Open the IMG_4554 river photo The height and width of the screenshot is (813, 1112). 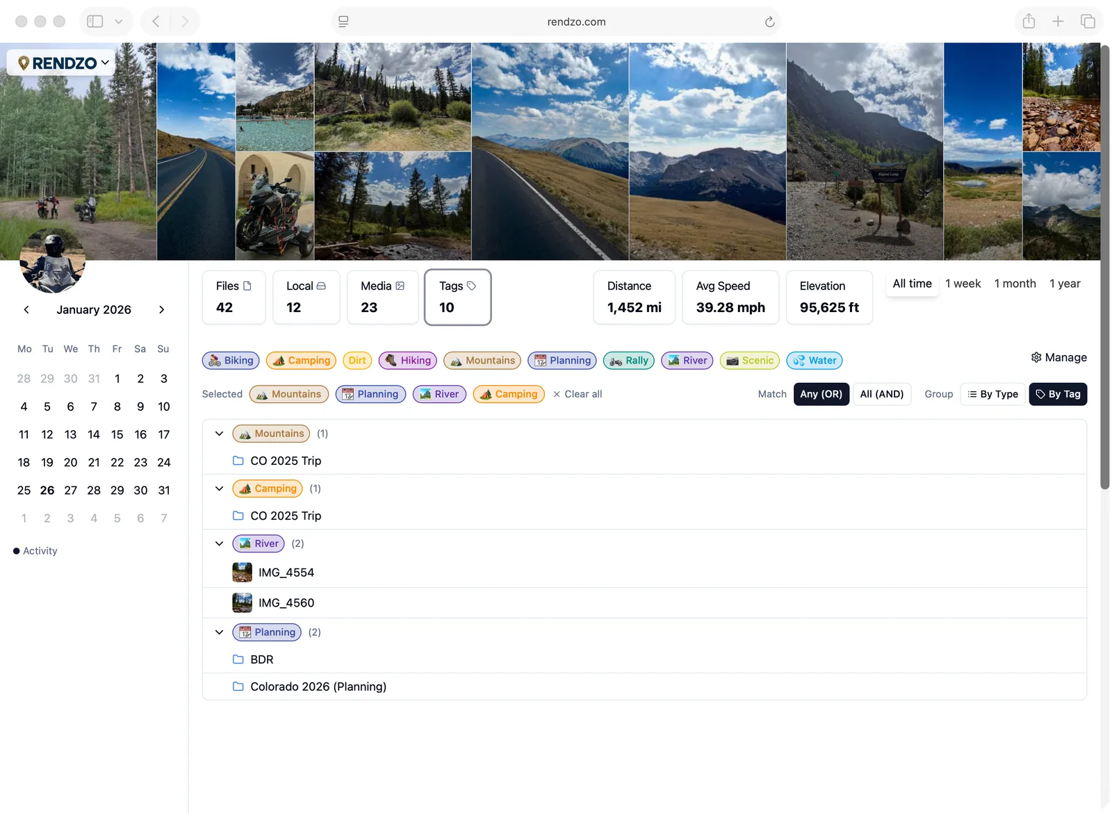pyautogui.click(x=286, y=572)
